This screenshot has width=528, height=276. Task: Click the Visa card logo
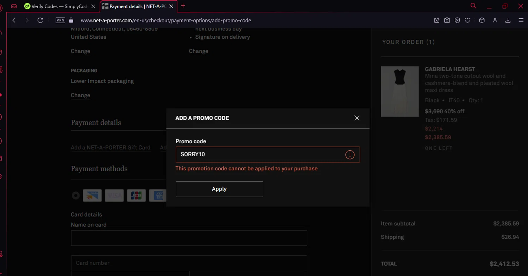(114, 195)
